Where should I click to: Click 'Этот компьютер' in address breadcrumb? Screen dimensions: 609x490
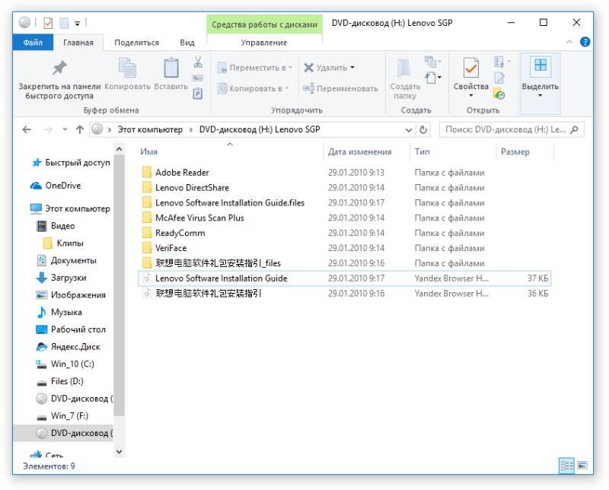150,129
